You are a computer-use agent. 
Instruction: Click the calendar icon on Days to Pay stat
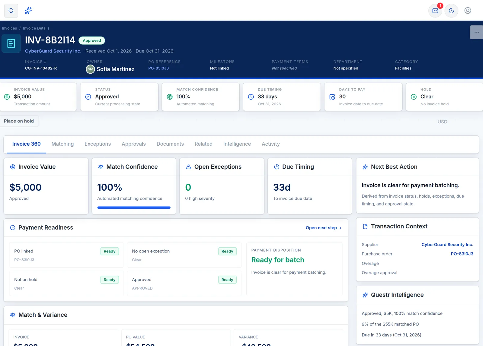[332, 97]
